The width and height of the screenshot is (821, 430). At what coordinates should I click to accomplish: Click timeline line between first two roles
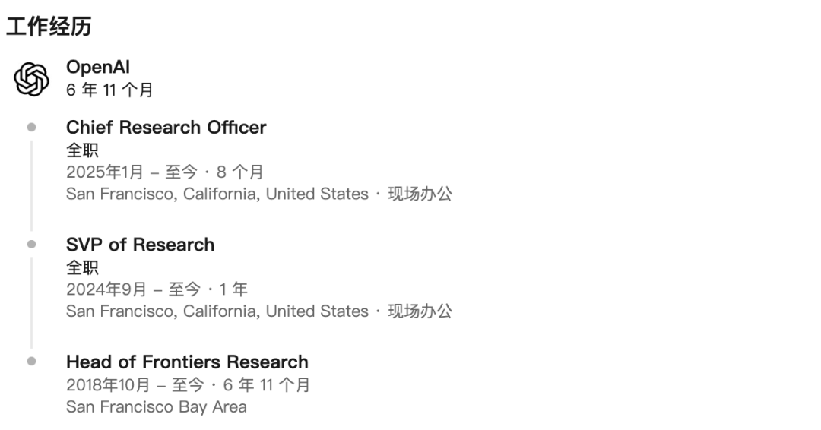[31, 185]
